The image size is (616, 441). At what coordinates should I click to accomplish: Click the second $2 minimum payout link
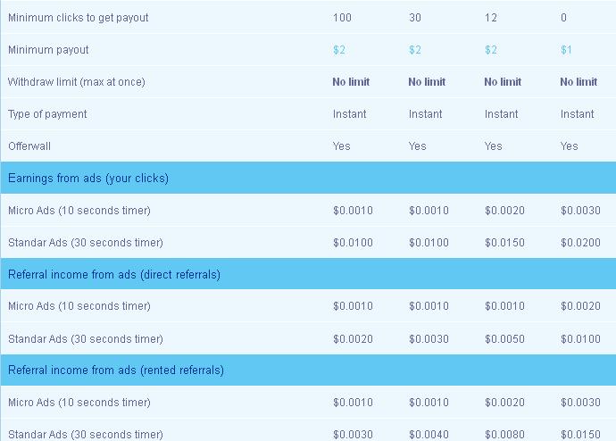(415, 50)
